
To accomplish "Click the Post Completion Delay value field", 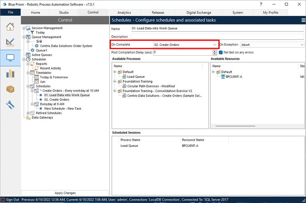I will click(183, 52).
